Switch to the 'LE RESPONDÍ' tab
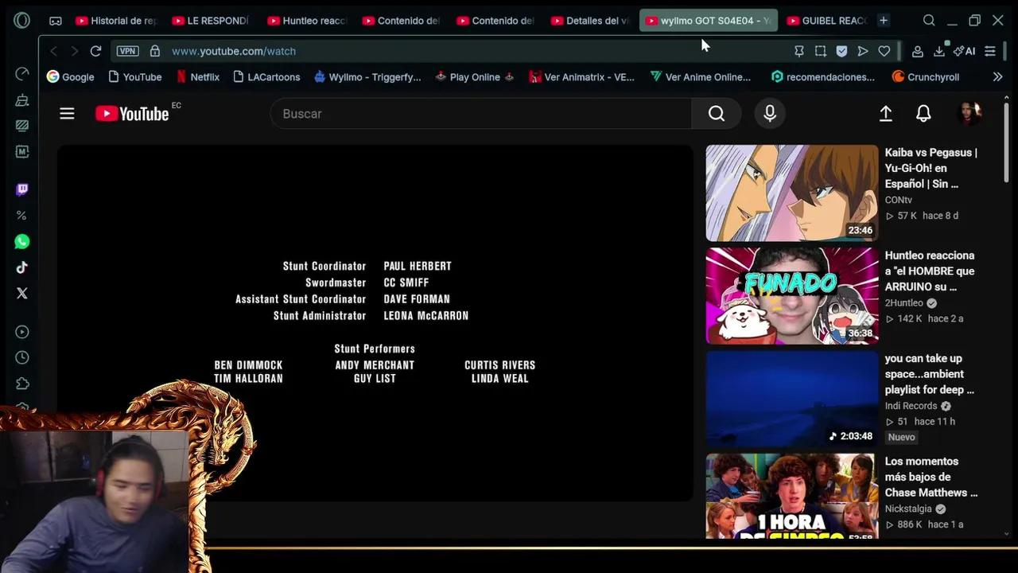 212,21
